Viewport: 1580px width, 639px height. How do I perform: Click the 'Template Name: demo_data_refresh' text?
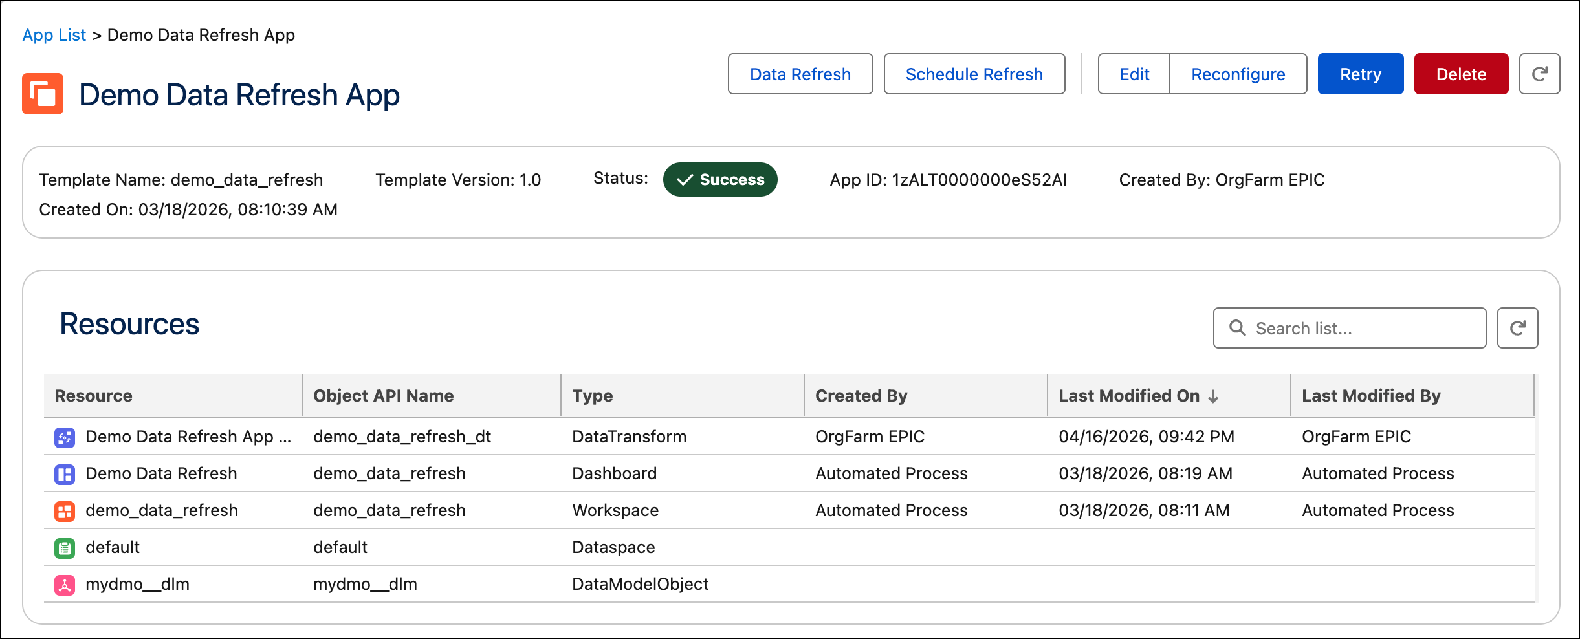181,180
